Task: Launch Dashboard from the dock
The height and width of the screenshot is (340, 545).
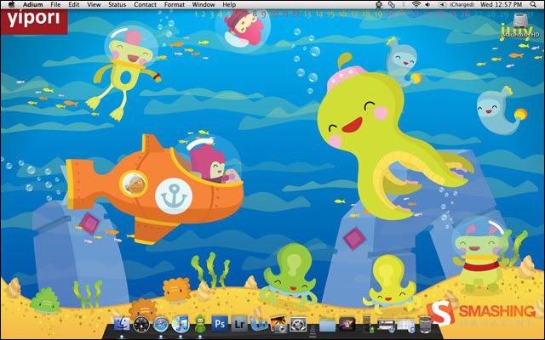Action: click(x=140, y=323)
